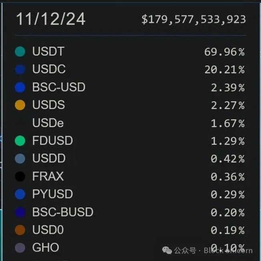Click the 1.29% FDUSD percentage
Screen dimensions: 261x261
[227, 141]
